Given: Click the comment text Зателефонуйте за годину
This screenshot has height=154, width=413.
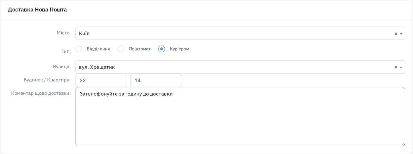Looking at the screenshot, I should pos(110,94).
